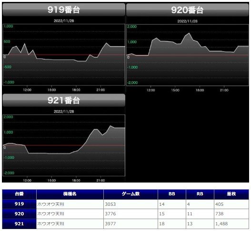
Task: Click game count 3053 cell
Action: 131,204
